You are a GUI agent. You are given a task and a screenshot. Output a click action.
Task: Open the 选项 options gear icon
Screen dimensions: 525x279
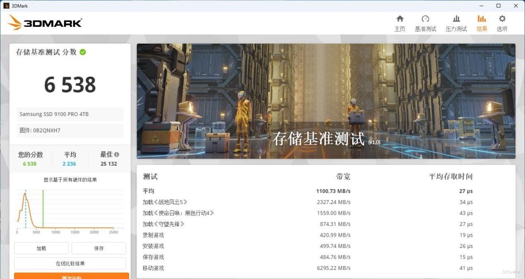tap(502, 19)
